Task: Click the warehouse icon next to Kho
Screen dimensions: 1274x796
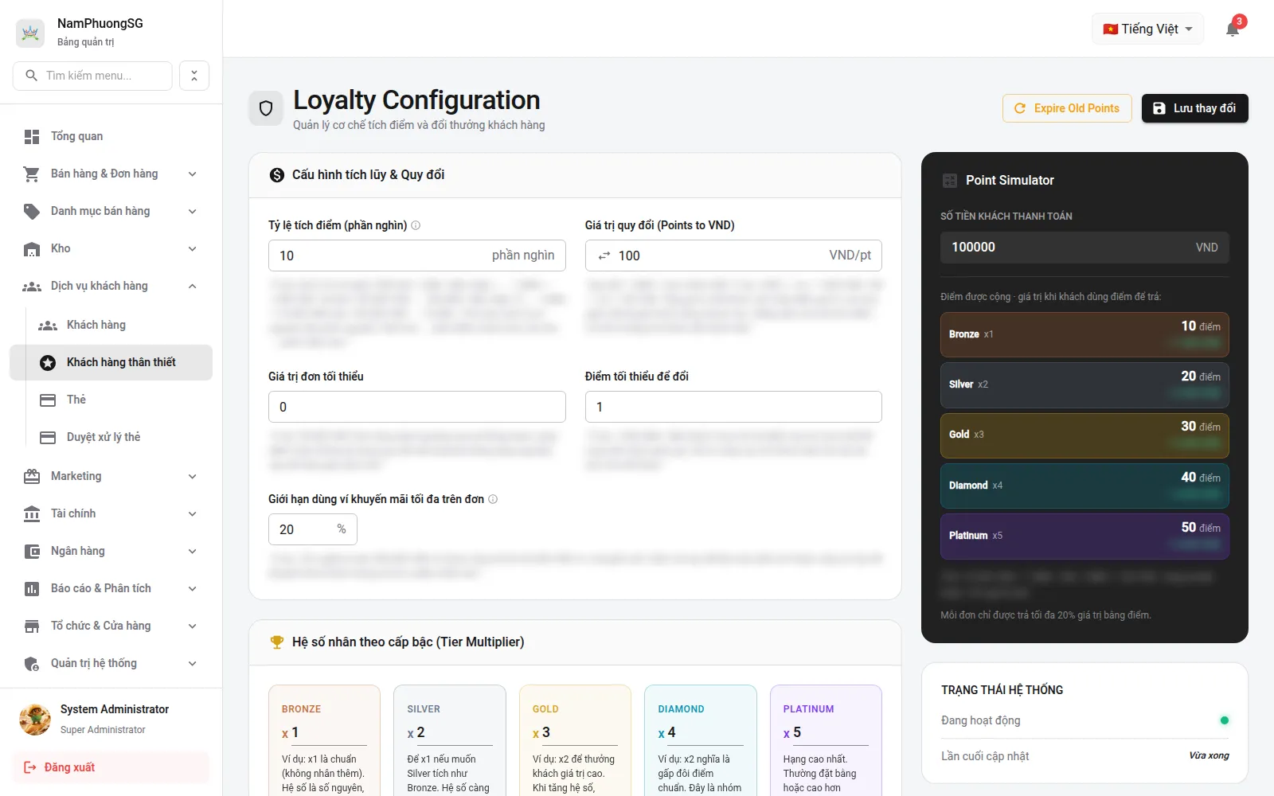Action: coord(32,249)
